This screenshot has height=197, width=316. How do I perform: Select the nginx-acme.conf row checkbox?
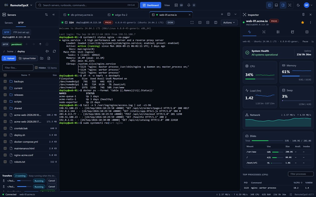[5, 155]
